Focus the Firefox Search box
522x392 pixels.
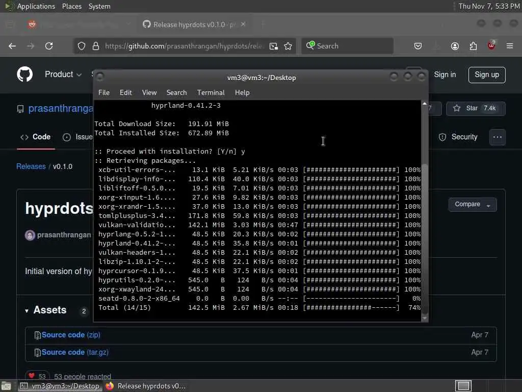tap(347, 46)
